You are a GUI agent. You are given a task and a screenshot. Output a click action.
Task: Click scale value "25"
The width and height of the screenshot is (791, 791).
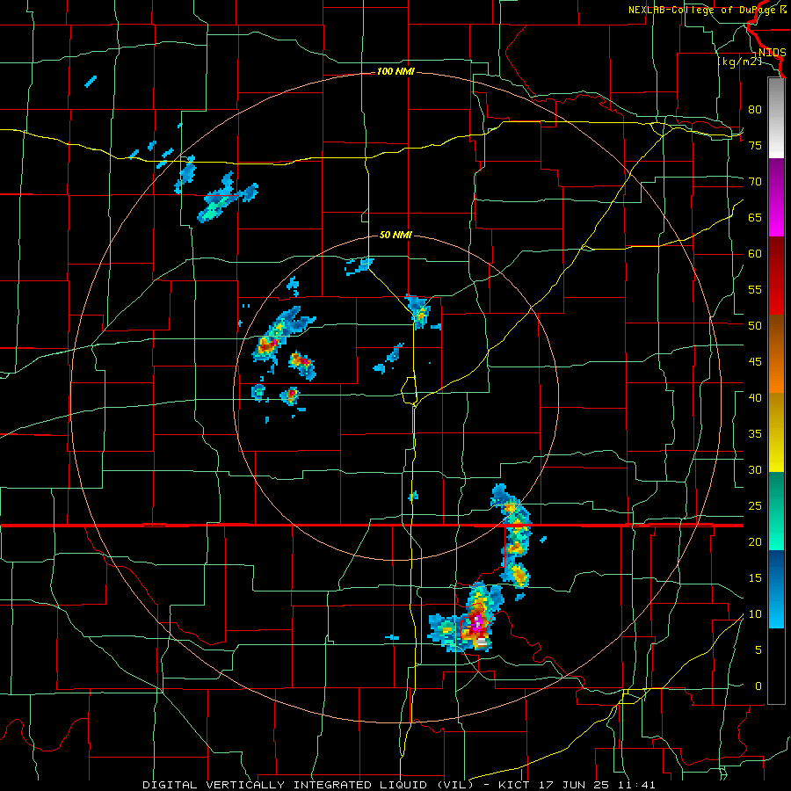click(x=755, y=506)
